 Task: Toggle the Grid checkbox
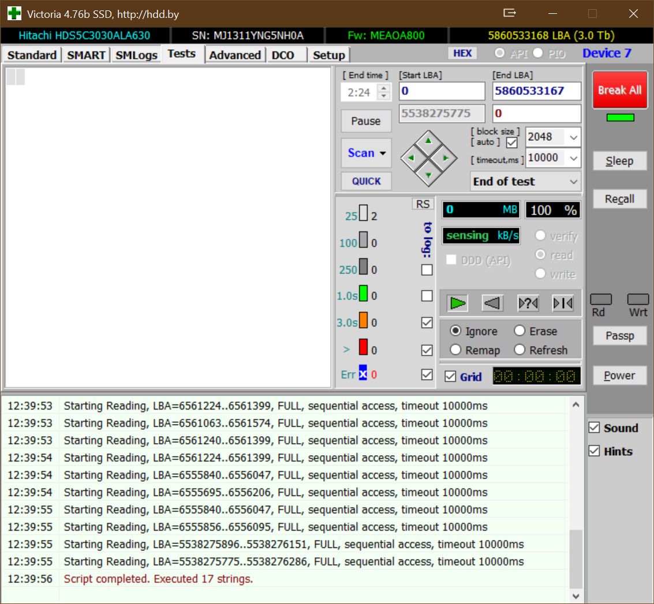pyautogui.click(x=451, y=377)
